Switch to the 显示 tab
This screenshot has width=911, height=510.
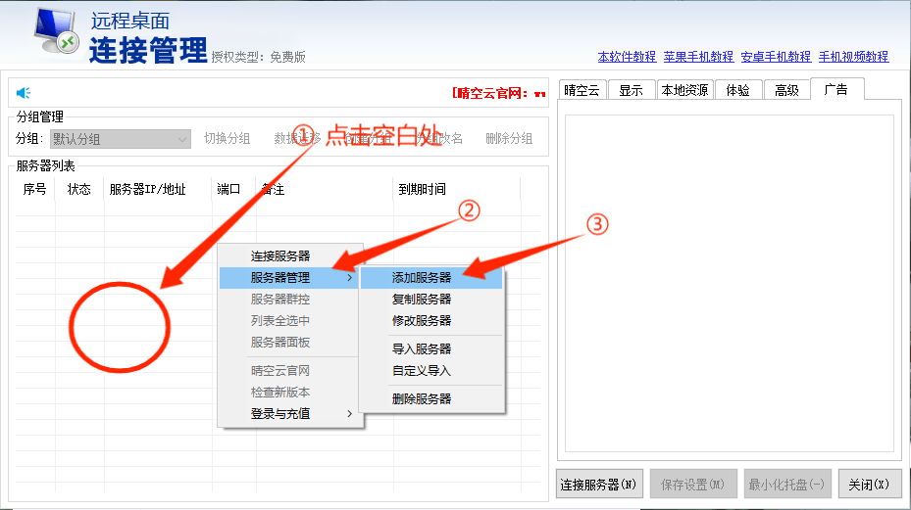tap(631, 90)
